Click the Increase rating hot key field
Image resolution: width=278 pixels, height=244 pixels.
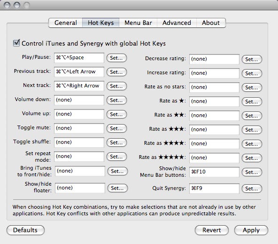(x=214, y=73)
